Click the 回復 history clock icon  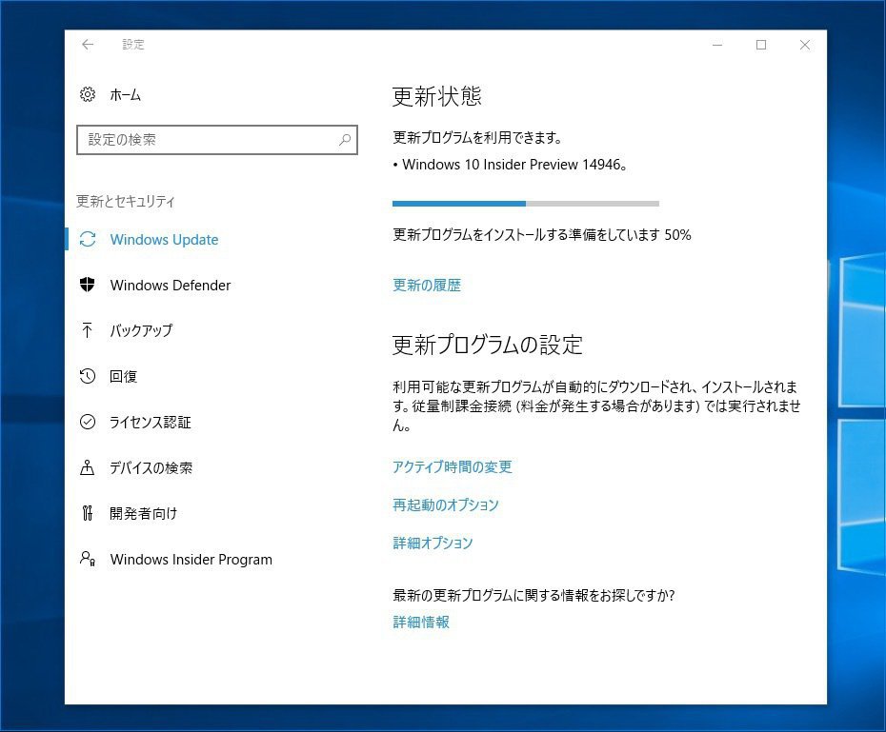click(x=88, y=376)
